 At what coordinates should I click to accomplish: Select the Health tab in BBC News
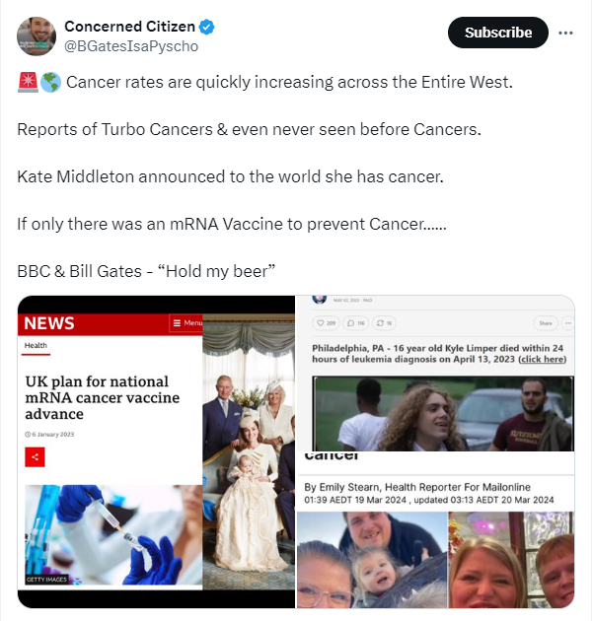(x=36, y=346)
